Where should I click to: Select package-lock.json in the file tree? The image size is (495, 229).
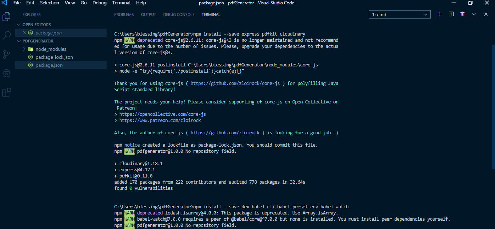(x=61, y=57)
